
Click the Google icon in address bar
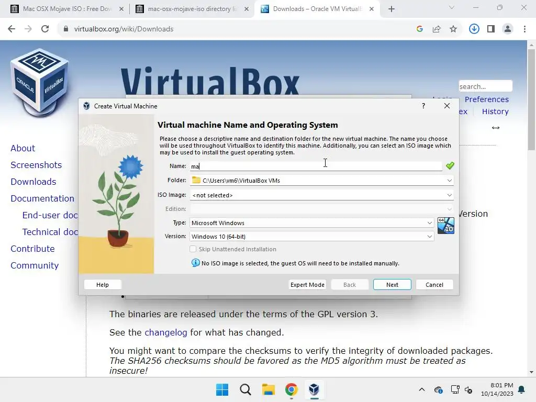[420, 29]
